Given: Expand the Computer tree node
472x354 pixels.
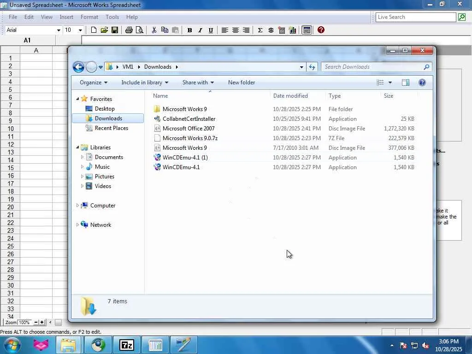Looking at the screenshot, I should (x=77, y=205).
